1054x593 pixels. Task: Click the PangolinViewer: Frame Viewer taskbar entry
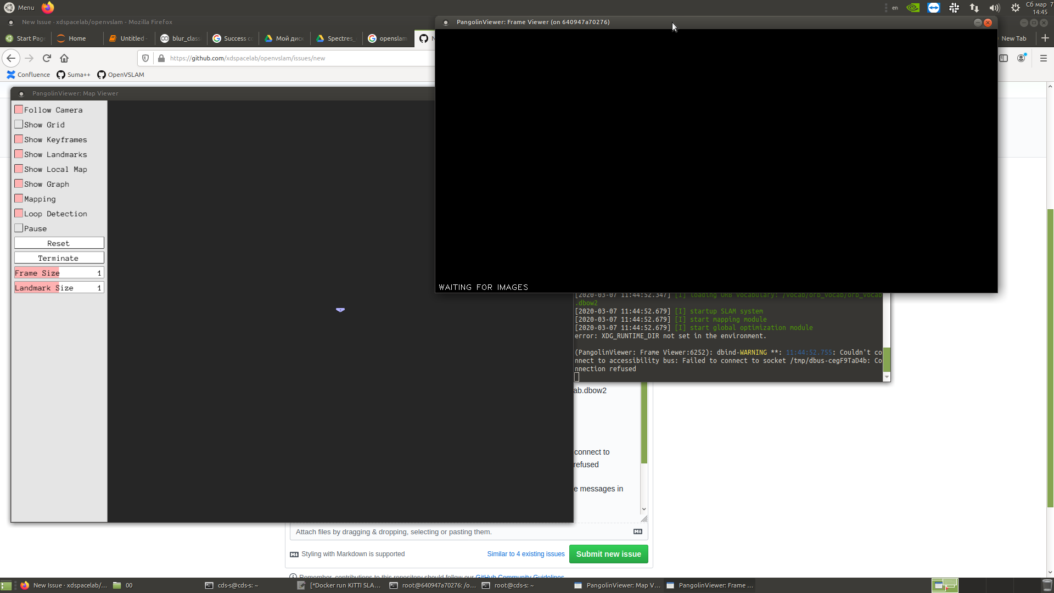tap(709, 585)
